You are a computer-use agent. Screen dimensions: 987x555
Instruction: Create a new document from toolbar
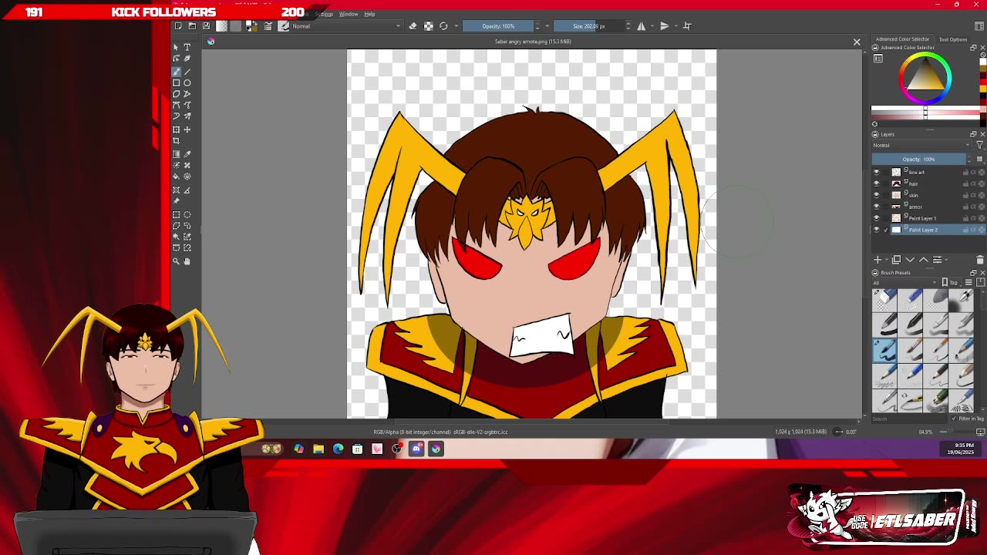tap(178, 26)
